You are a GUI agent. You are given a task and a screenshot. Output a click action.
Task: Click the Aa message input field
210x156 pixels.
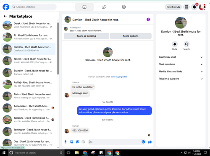click(115, 142)
